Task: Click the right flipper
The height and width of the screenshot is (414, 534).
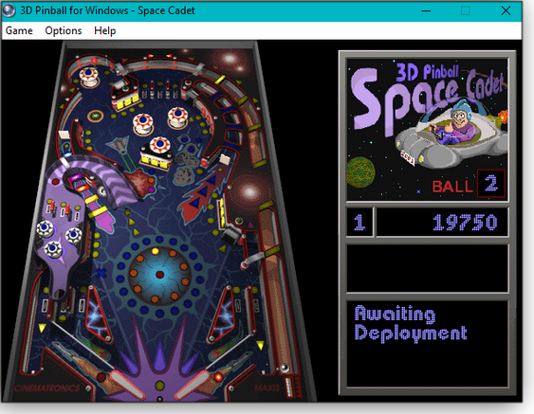Action: (192, 386)
